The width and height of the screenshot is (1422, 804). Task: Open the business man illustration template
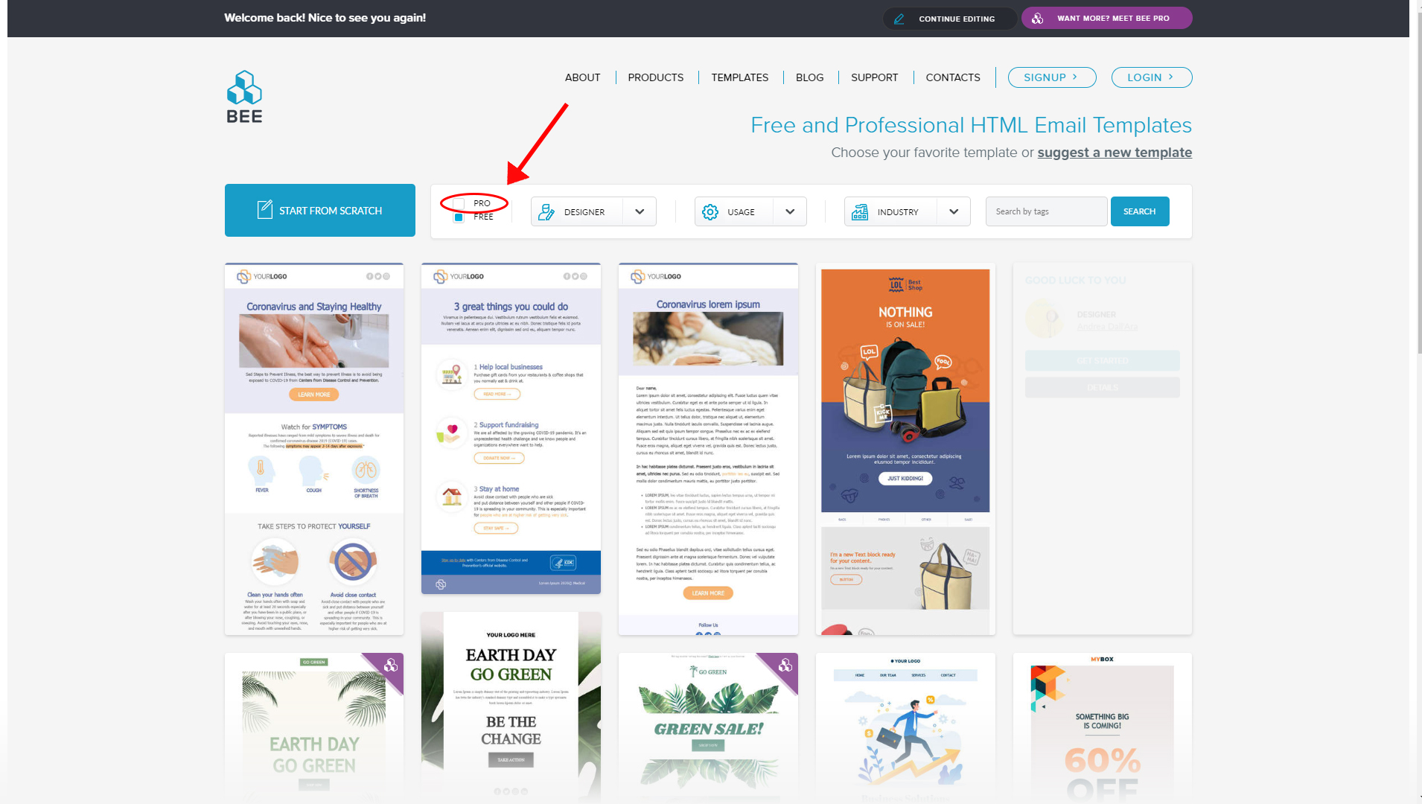point(905,728)
